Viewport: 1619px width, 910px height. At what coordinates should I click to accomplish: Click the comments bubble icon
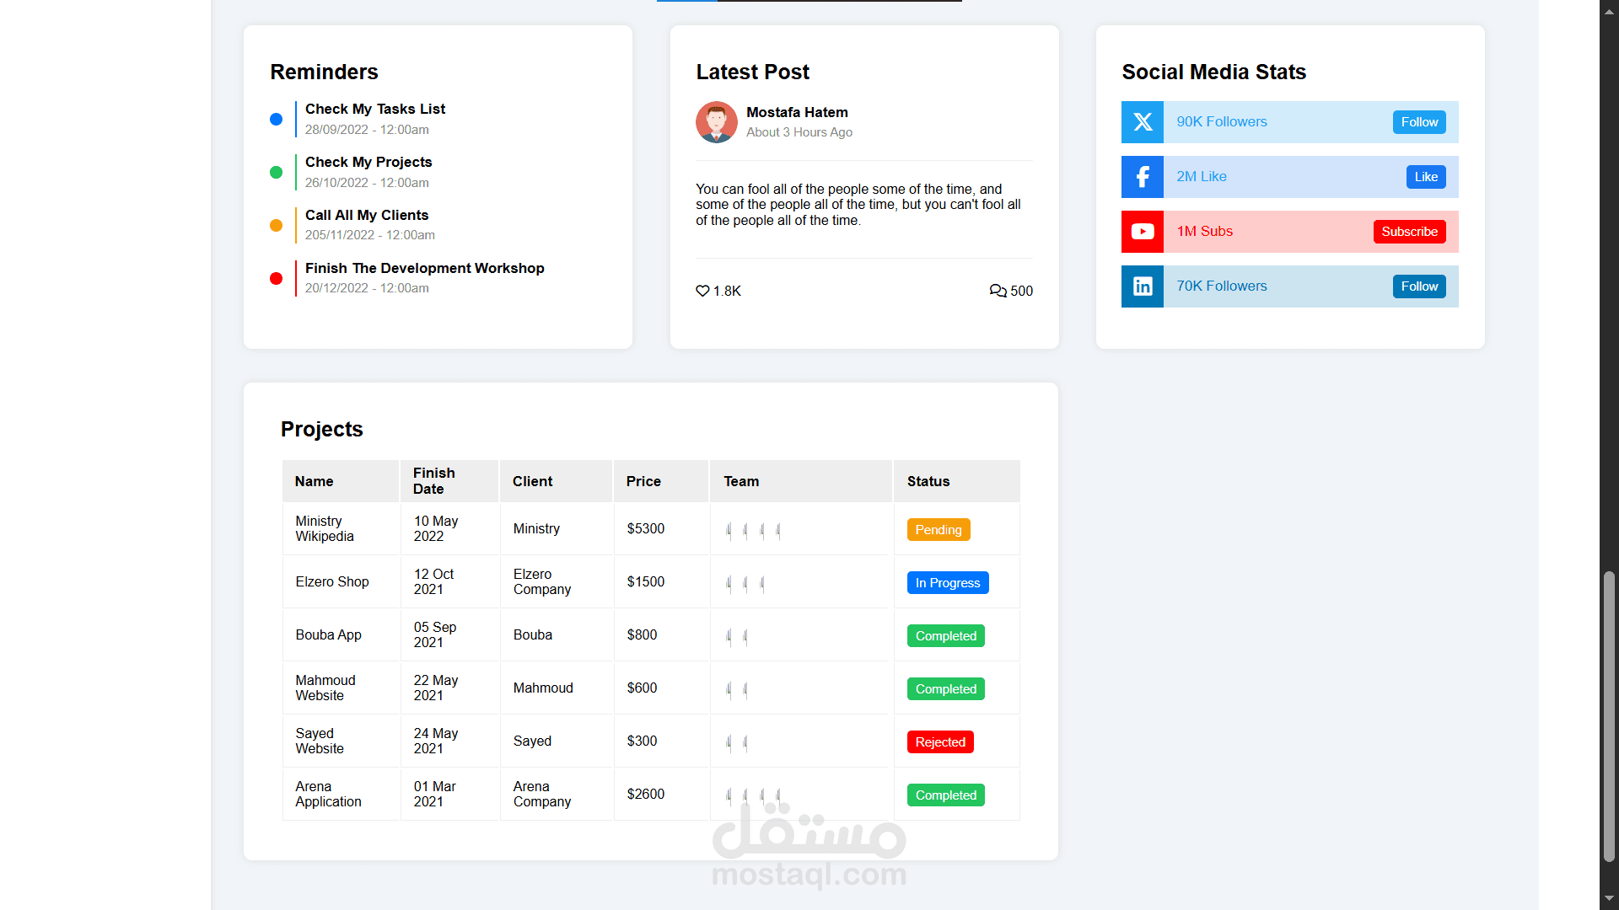click(x=998, y=291)
